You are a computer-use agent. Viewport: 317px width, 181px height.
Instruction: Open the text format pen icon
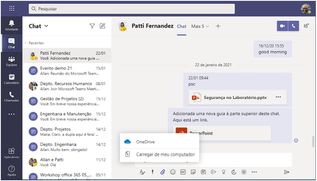pyautogui.click(x=142, y=172)
